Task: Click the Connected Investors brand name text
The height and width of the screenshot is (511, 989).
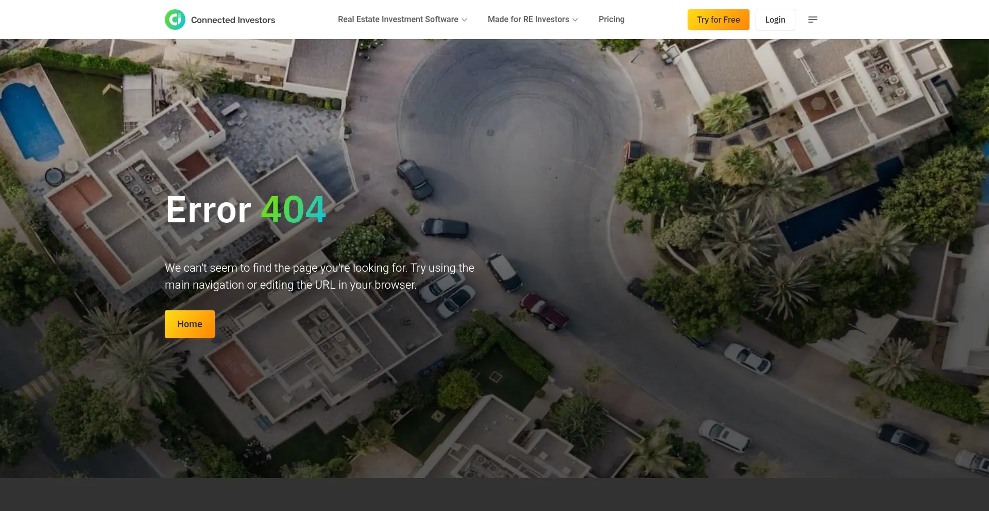Action: (233, 20)
